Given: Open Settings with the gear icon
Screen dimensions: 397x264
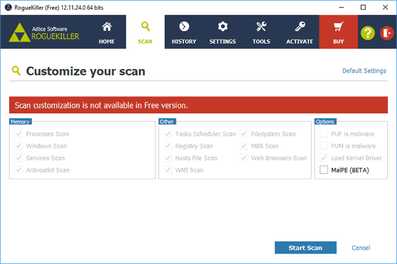Looking at the screenshot, I should tap(222, 27).
